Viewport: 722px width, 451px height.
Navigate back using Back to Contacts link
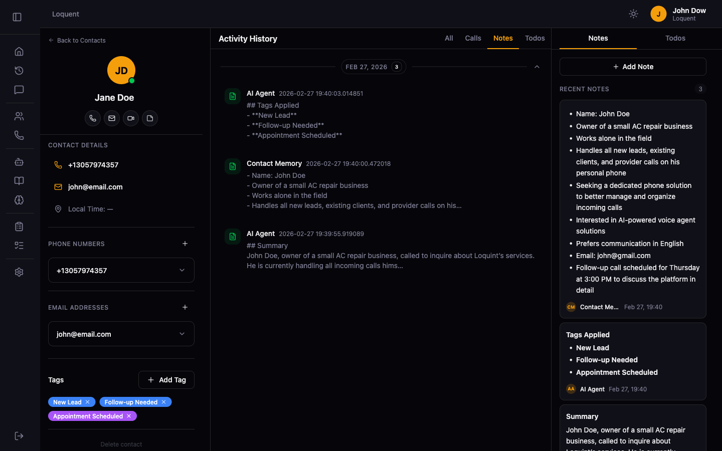(77, 40)
